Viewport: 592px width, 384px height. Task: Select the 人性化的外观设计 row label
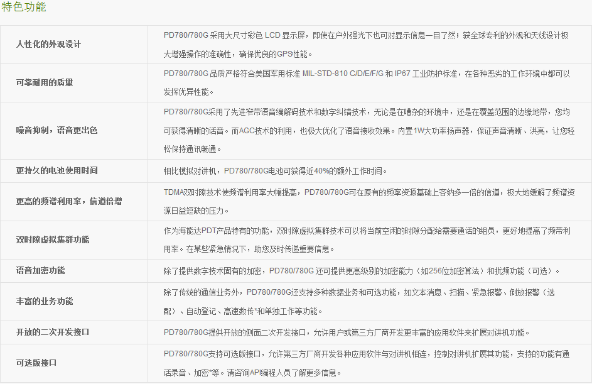tap(48, 44)
